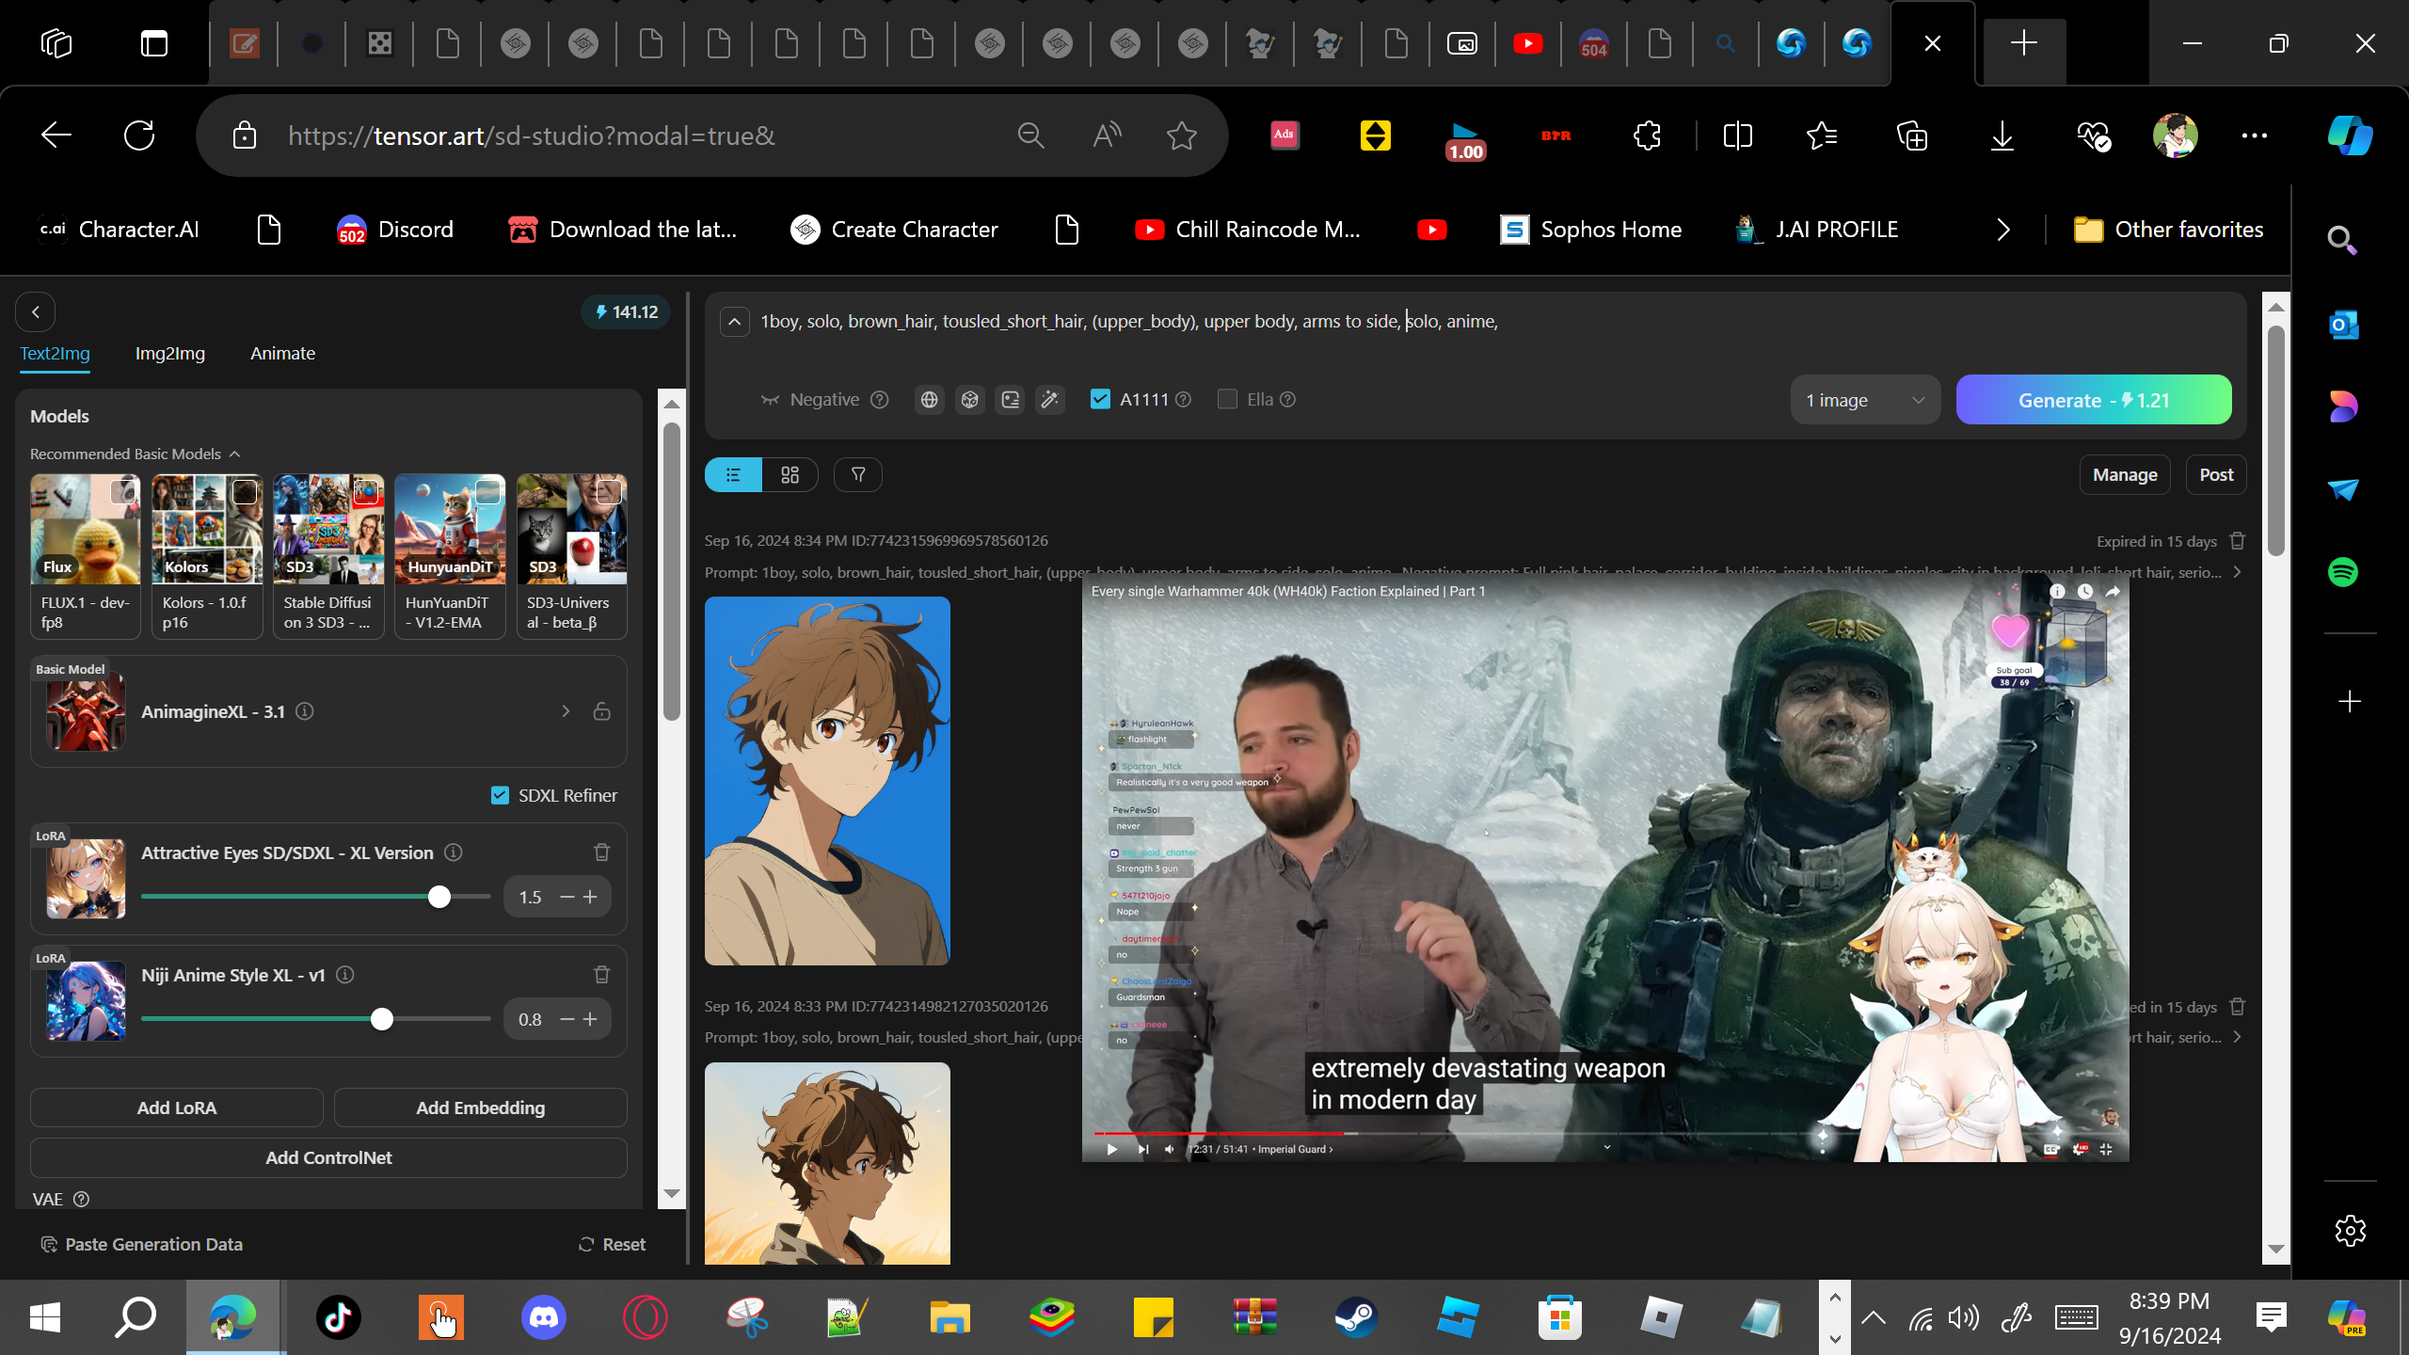Image resolution: width=2409 pixels, height=1355 pixels.
Task: Mute the video with speaker icon
Action: pos(1170,1149)
